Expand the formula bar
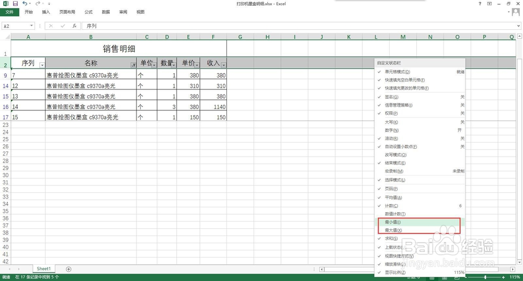The image size is (523, 281). (x=519, y=26)
